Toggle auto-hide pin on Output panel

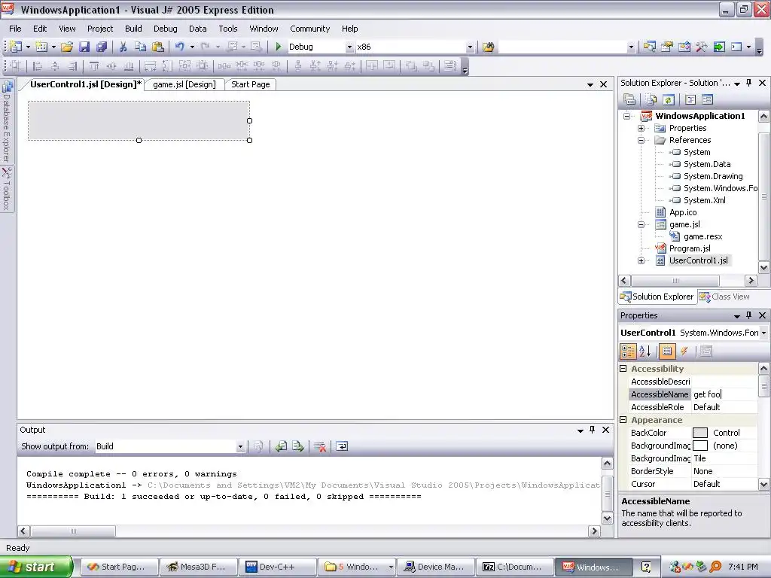coord(592,430)
